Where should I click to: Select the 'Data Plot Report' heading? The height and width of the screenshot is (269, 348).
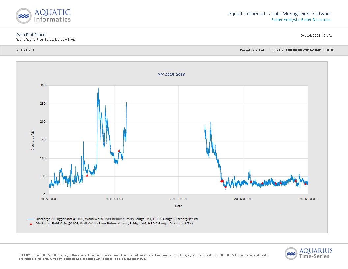[x=31, y=35]
